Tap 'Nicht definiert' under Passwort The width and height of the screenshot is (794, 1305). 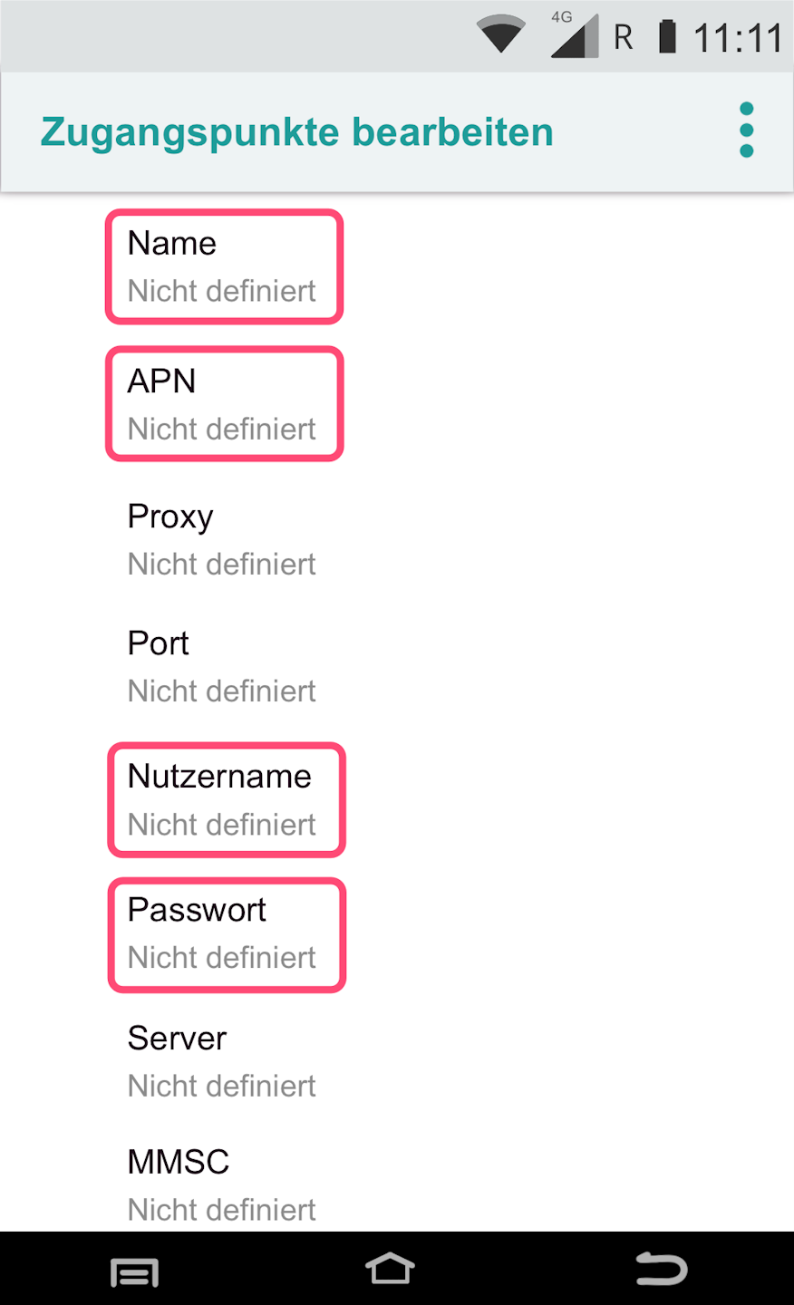tap(222, 958)
